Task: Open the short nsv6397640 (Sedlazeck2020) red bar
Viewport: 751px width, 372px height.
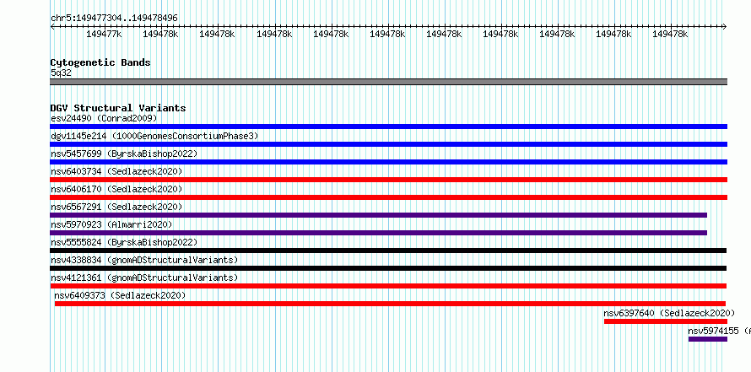Action: pyautogui.click(x=666, y=321)
